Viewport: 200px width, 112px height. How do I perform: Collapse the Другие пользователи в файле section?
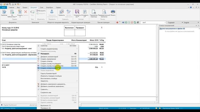pos(199,29)
